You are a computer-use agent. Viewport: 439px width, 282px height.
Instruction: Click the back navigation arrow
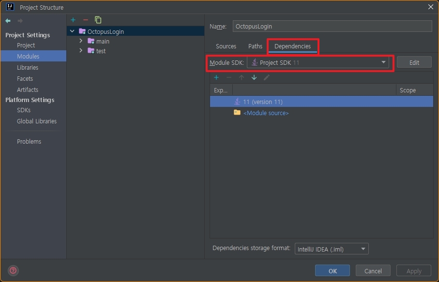(x=8, y=21)
